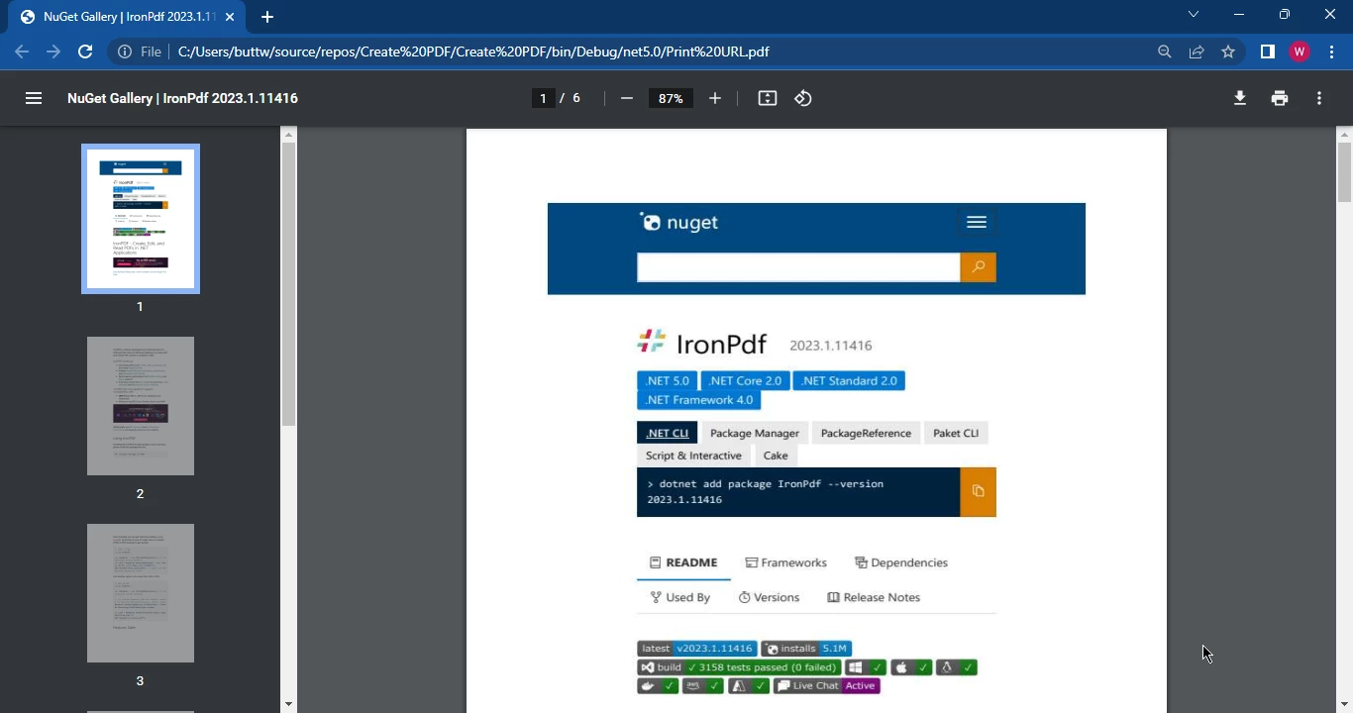Select page 2 thumbnail
The height and width of the screenshot is (713, 1353).
pyautogui.click(x=140, y=406)
